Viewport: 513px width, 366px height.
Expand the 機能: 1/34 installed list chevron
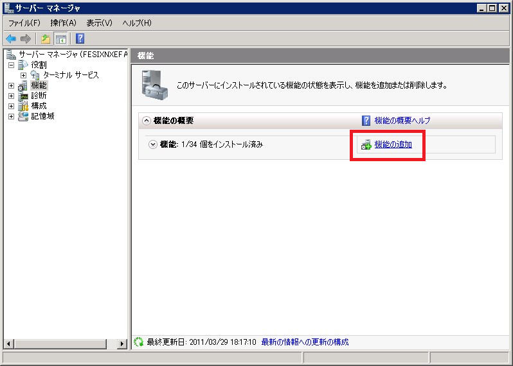point(153,144)
